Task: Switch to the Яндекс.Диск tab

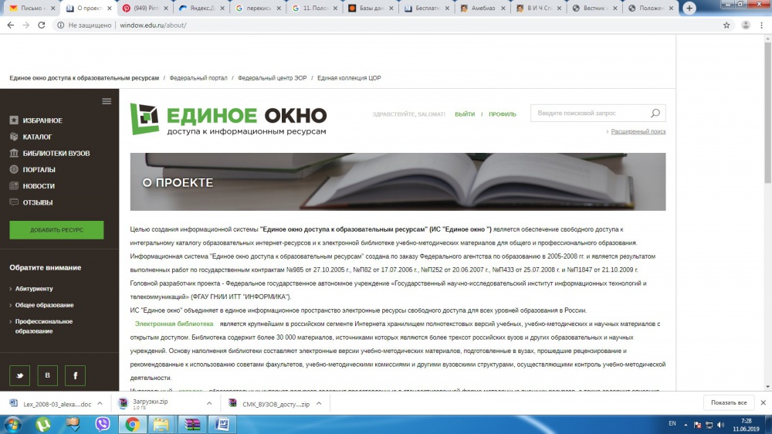Action: (201, 8)
